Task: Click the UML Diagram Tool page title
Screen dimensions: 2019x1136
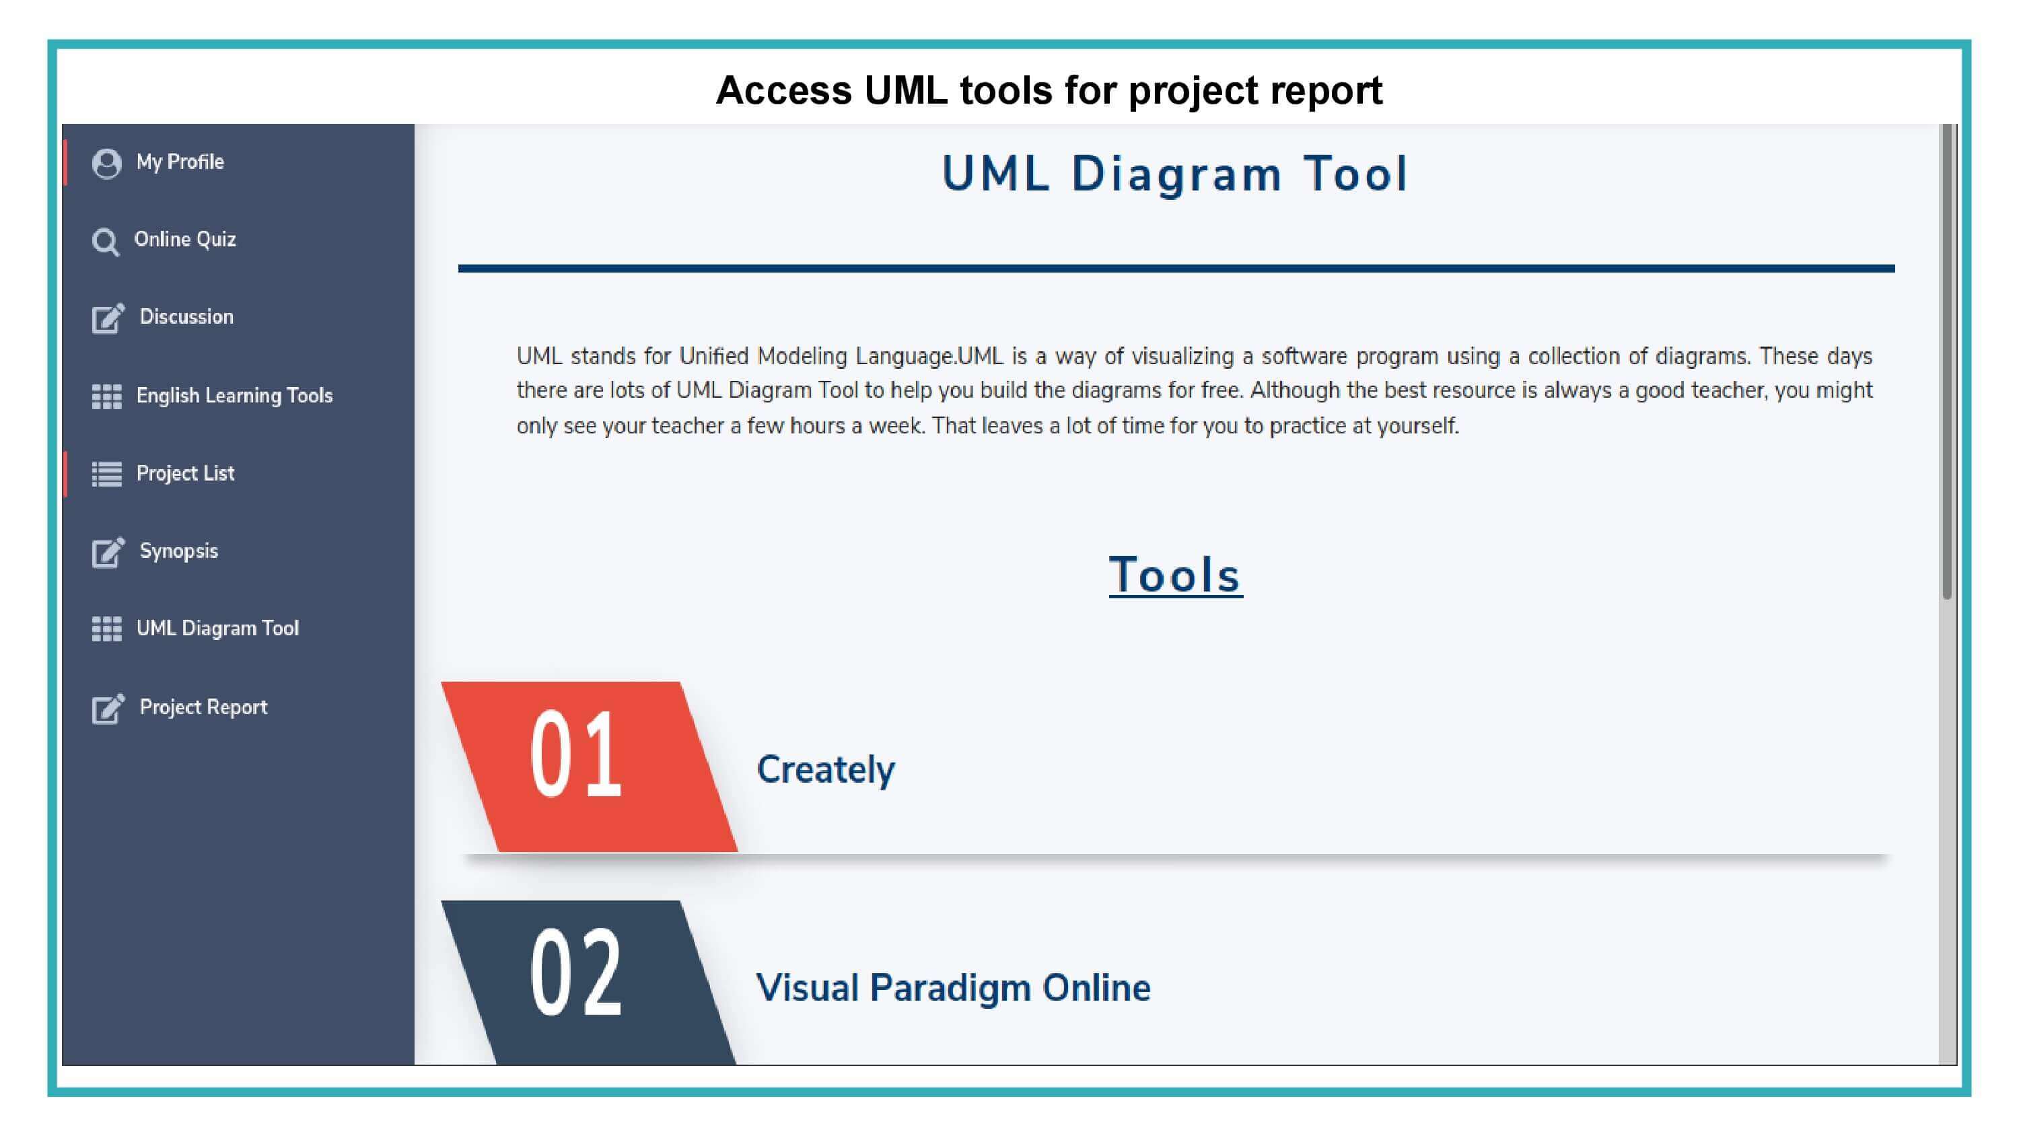Action: (x=1175, y=173)
